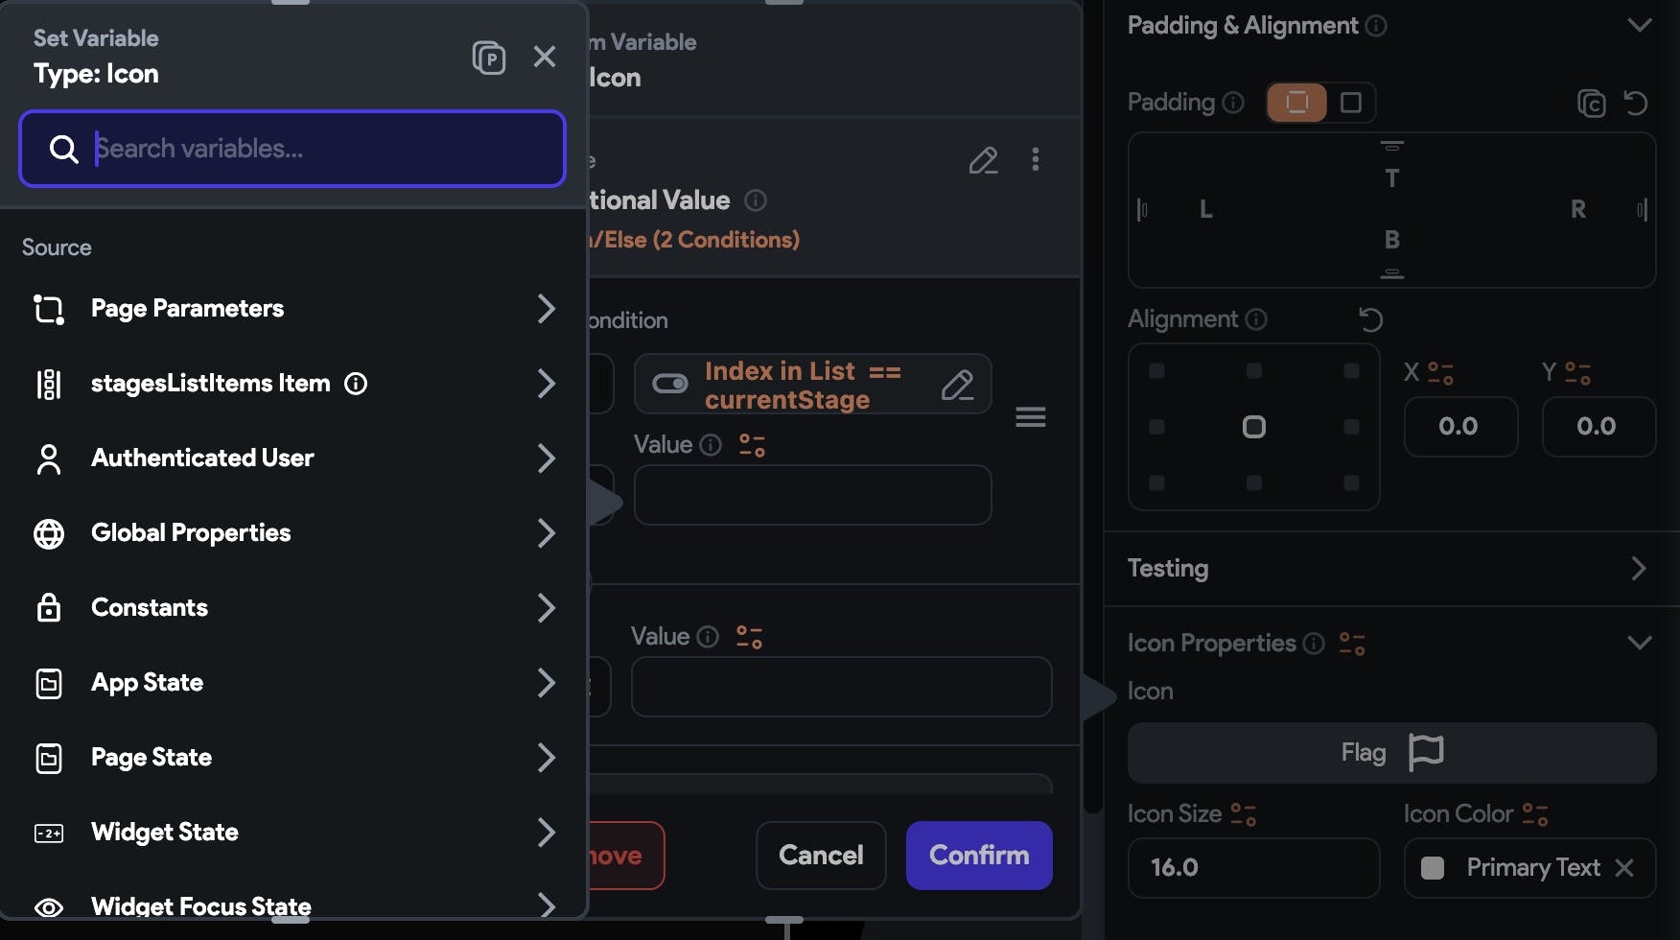Image resolution: width=1680 pixels, height=940 pixels.
Task: Click the Confirm button
Action: pyautogui.click(x=979, y=856)
